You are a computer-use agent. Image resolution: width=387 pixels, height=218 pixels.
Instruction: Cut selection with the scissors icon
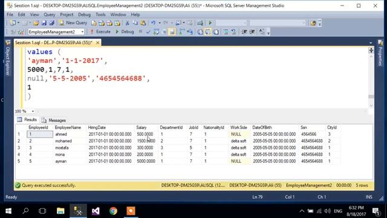(x=128, y=23)
